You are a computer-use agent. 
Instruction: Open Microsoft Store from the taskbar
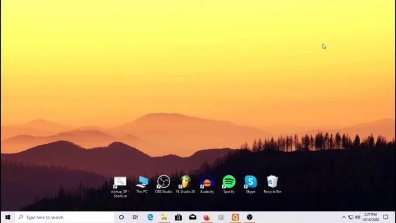click(178, 217)
